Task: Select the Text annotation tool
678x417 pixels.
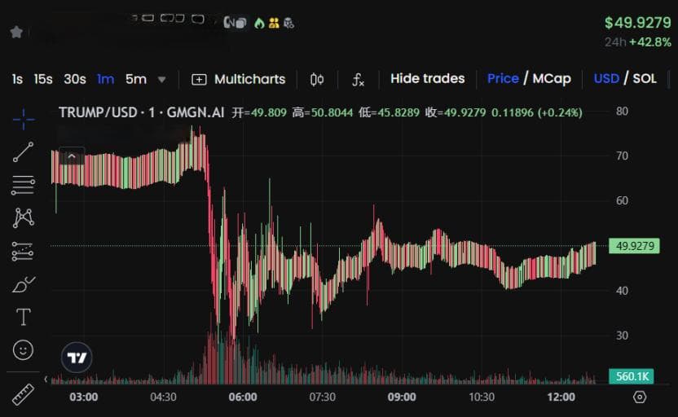Action: (24, 317)
